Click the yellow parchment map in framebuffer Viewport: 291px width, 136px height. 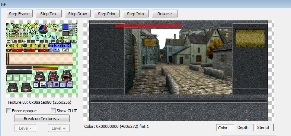[250, 38]
